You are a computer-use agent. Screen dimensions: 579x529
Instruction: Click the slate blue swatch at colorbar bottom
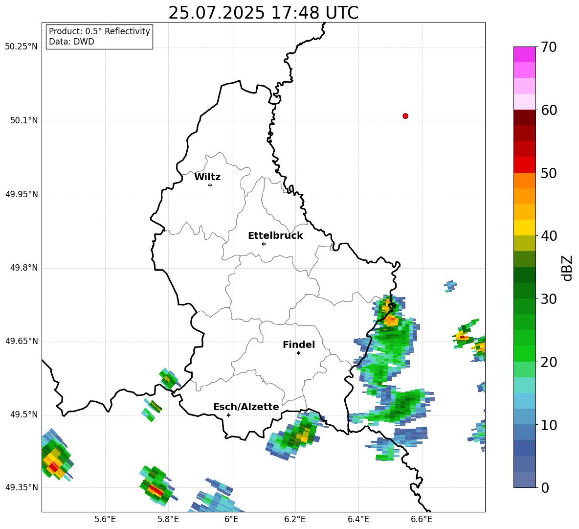point(524,480)
